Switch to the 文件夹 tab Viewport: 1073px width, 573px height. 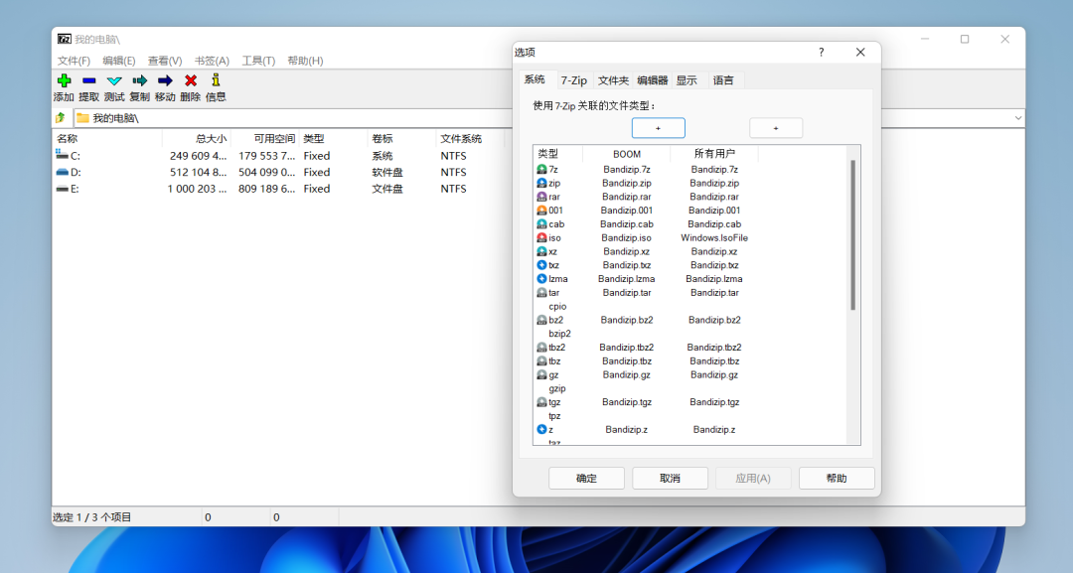(x=613, y=80)
